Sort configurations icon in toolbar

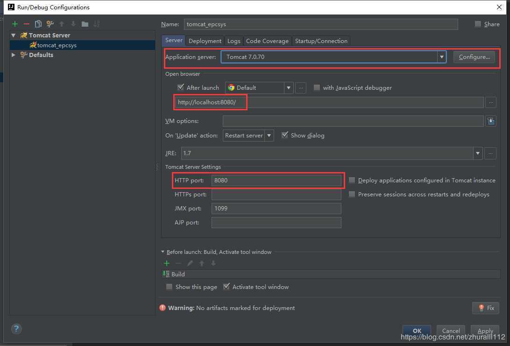click(x=97, y=24)
